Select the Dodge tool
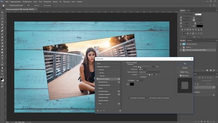The height and width of the screenshot is (123, 218). tap(2, 52)
